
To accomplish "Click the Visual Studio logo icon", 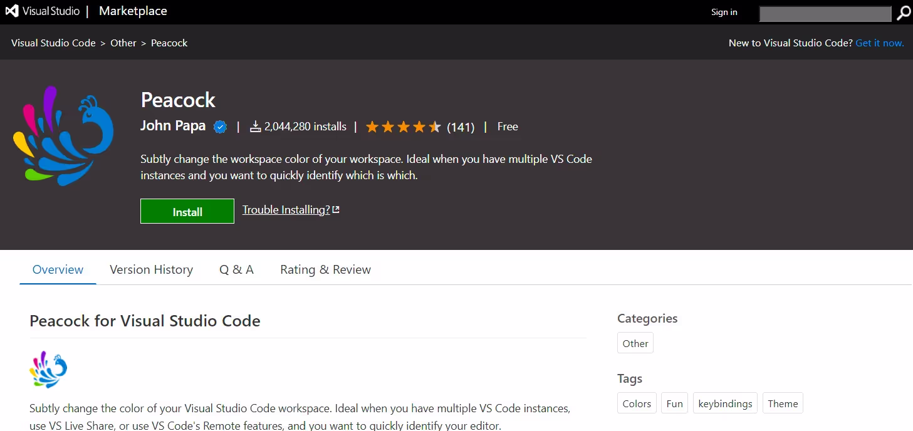I will pos(12,11).
